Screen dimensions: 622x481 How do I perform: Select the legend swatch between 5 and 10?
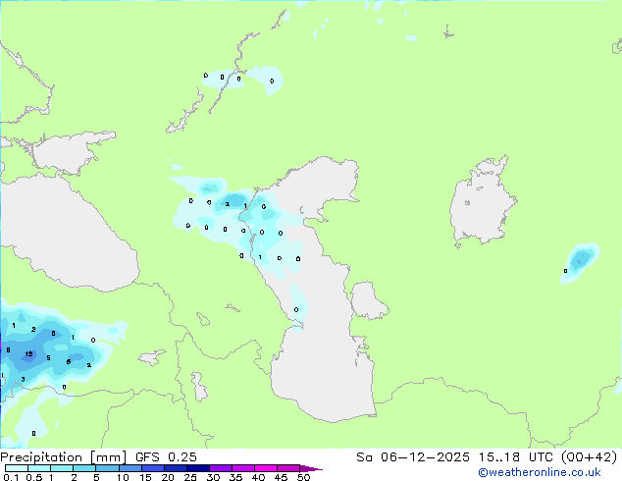click(107, 468)
